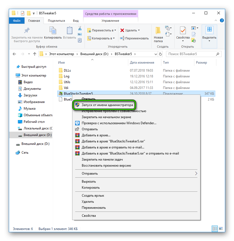Viewport: 234px width, 241px height.
Task: Expand the address bar history dropdown
Action: [x=156, y=54]
